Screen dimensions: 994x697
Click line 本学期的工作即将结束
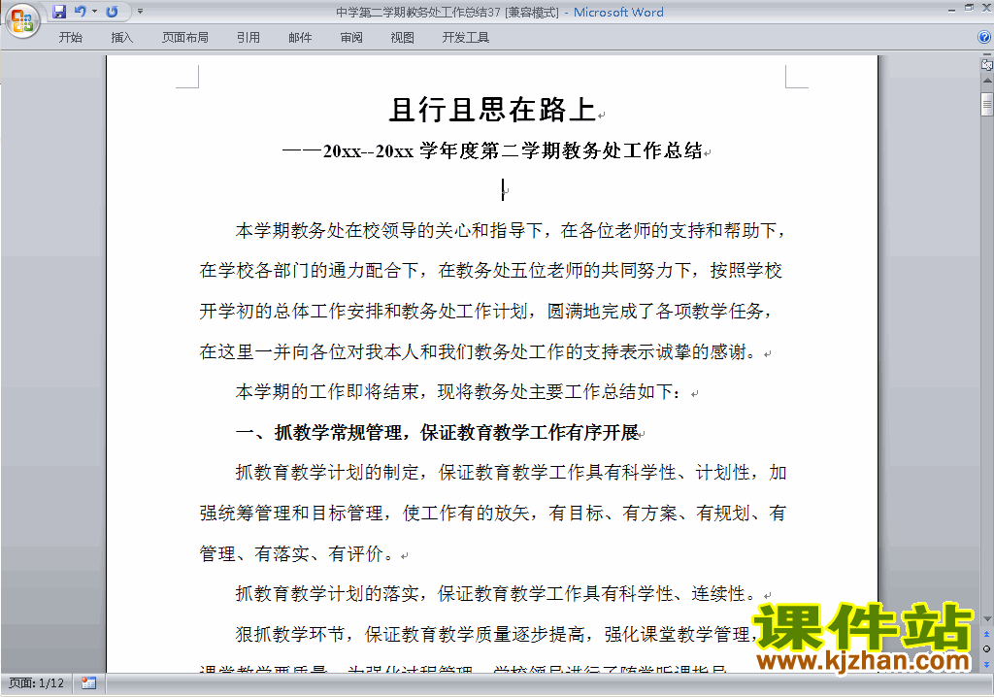click(x=460, y=392)
